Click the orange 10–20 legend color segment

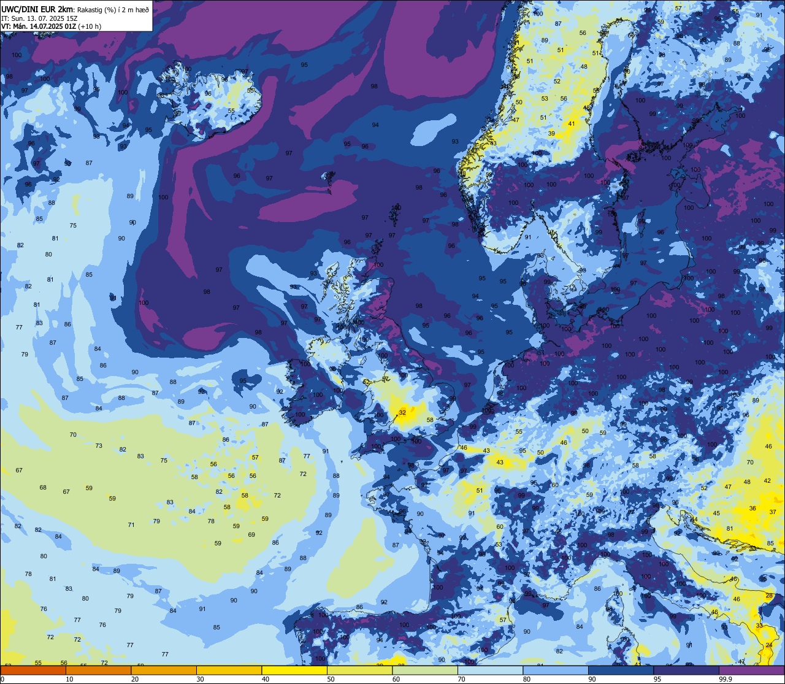98,670
